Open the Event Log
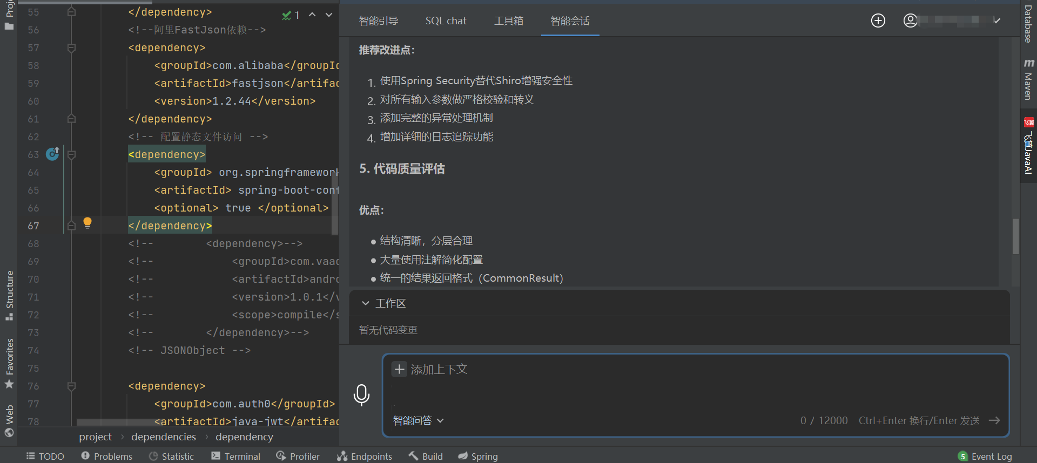The height and width of the screenshot is (463, 1037). pyautogui.click(x=986, y=456)
